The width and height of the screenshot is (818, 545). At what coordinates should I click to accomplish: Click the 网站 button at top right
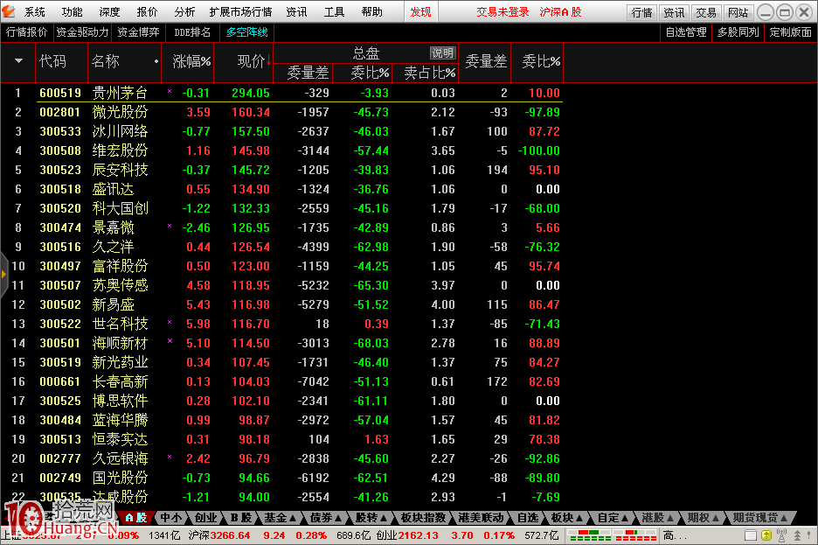[738, 12]
